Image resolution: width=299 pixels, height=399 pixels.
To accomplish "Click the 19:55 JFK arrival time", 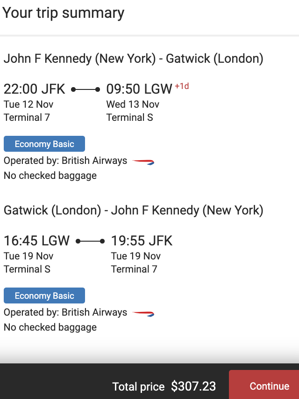I will click(142, 241).
